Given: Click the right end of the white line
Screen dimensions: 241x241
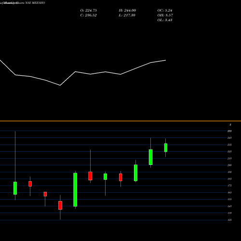Looking at the screenshot, I should (x=165, y=60).
